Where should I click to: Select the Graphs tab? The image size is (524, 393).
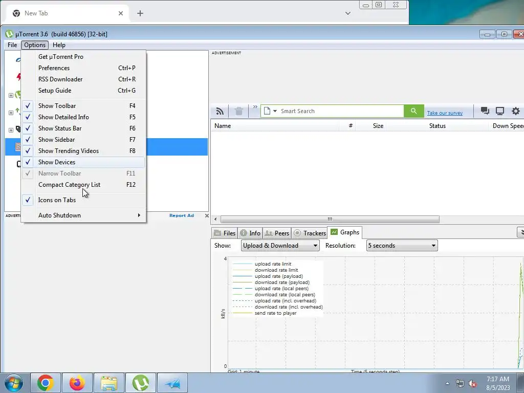[345, 232]
